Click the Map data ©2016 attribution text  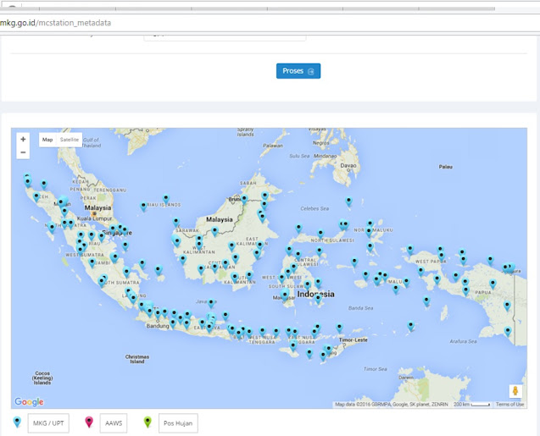392,405
